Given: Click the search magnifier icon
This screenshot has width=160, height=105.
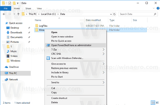Looking at the screenshot, I should pos(155,14).
